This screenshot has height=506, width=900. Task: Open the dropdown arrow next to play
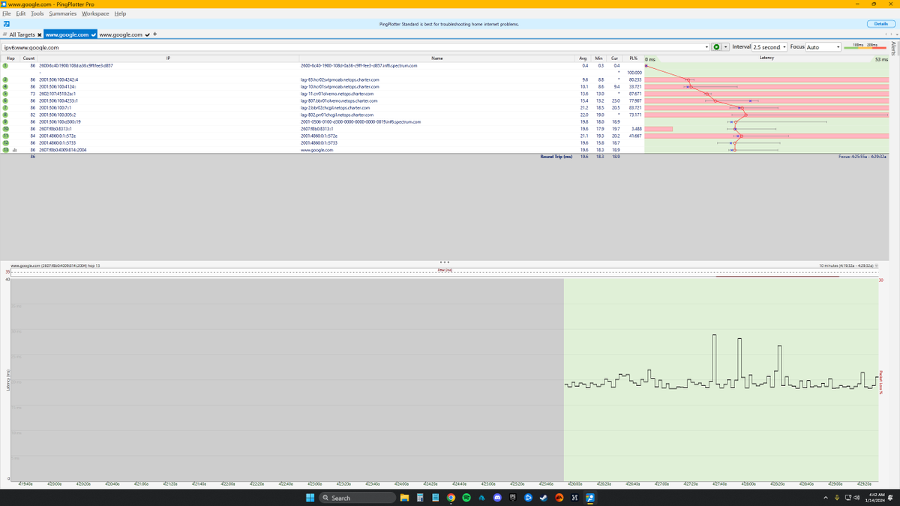726,47
